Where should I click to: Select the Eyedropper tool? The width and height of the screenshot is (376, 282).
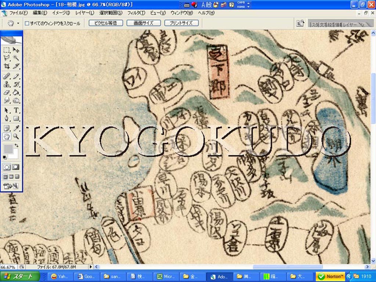pyautogui.click(x=16, y=128)
